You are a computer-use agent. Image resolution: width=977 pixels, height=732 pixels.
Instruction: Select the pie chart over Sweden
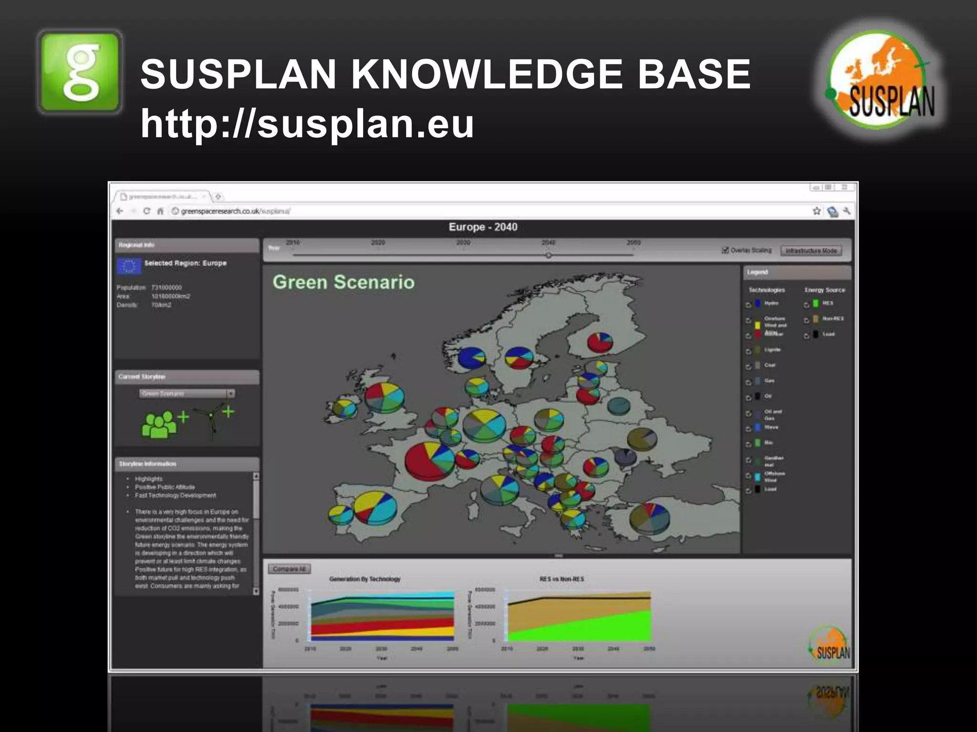tap(519, 357)
